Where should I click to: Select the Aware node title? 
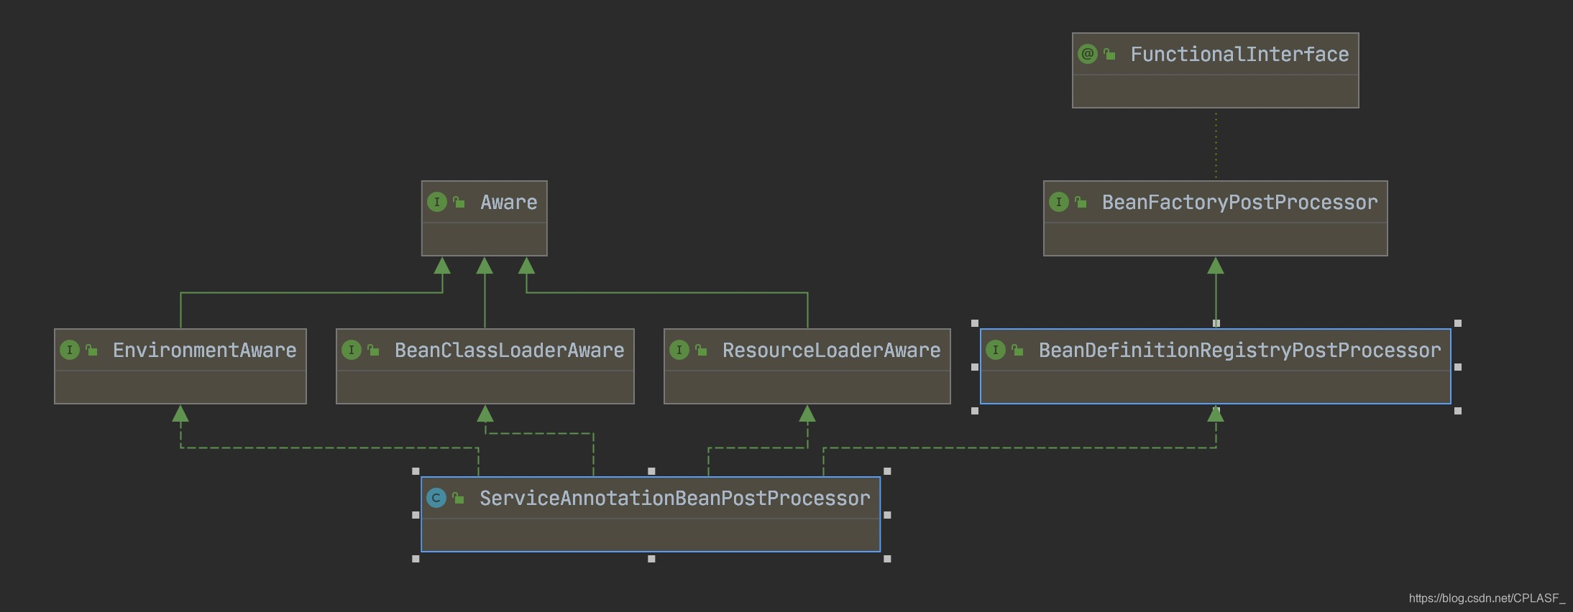(509, 203)
